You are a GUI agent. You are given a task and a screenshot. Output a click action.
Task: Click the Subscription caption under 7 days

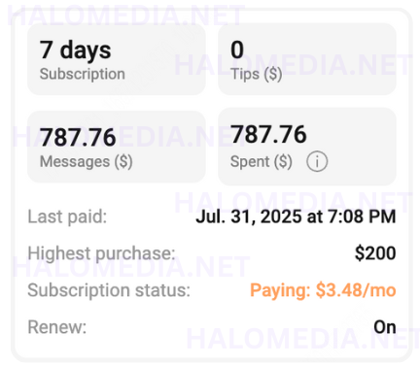[x=83, y=74]
